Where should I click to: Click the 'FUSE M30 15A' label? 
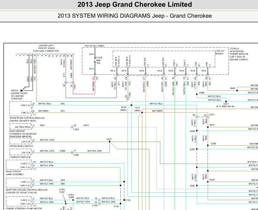coord(99,60)
